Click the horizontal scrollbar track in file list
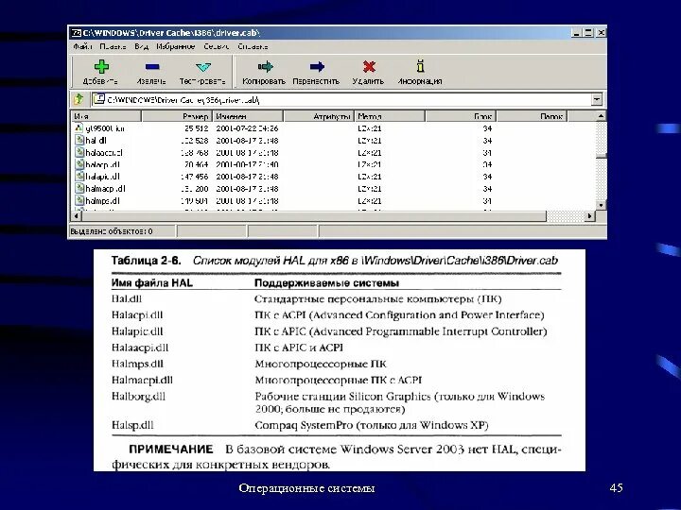Viewport: 681px width, 510px height. click(x=566, y=215)
